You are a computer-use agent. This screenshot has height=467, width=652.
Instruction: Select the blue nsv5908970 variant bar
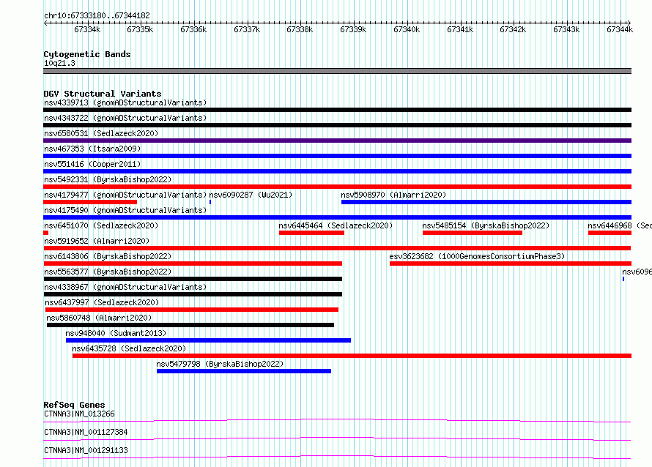pyautogui.click(x=486, y=202)
